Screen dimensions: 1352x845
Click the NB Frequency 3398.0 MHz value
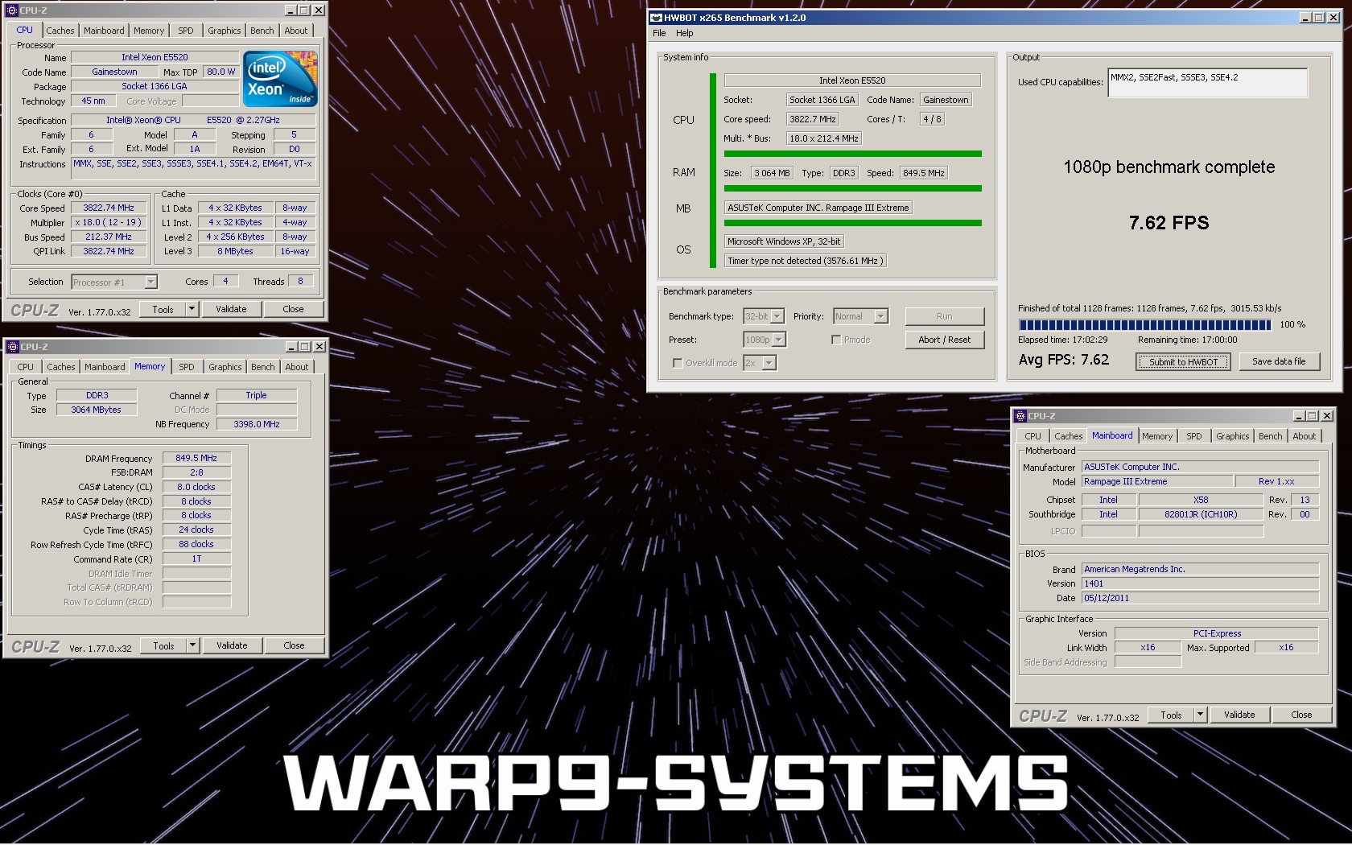257,424
